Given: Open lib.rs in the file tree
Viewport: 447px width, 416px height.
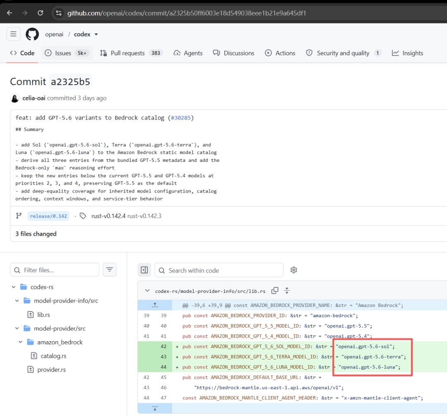Looking at the screenshot, I should [43, 315].
